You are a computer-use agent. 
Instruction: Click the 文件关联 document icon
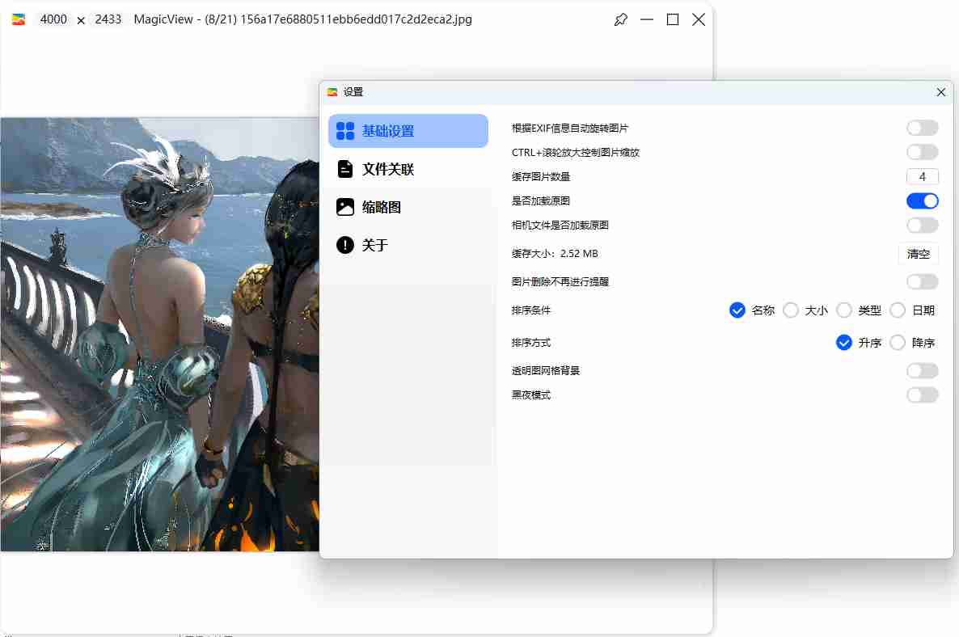pos(345,169)
